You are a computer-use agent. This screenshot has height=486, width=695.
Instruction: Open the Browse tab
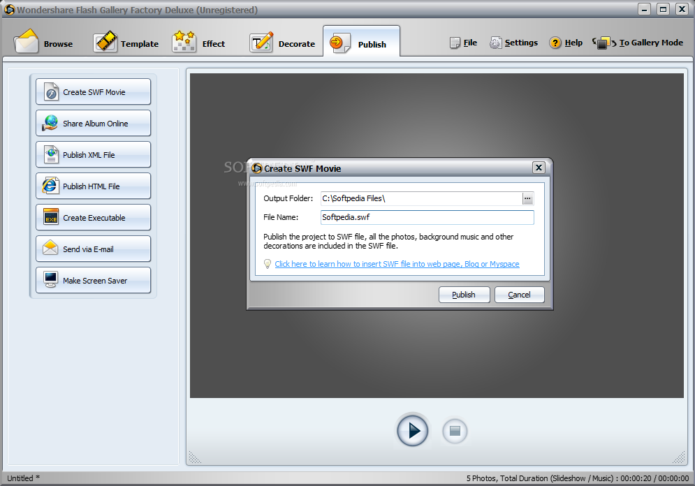pos(43,43)
